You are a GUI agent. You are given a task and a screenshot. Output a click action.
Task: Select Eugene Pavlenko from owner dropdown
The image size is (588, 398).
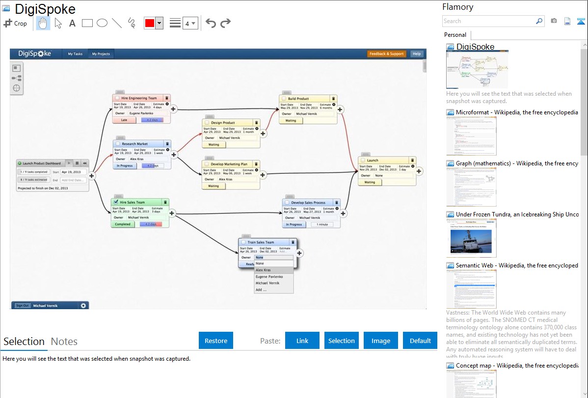(x=274, y=277)
